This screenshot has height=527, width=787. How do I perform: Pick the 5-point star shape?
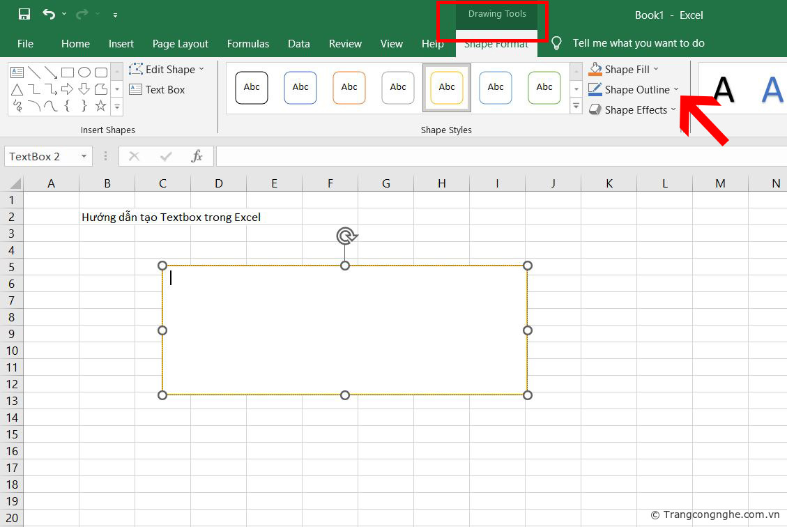[100, 106]
